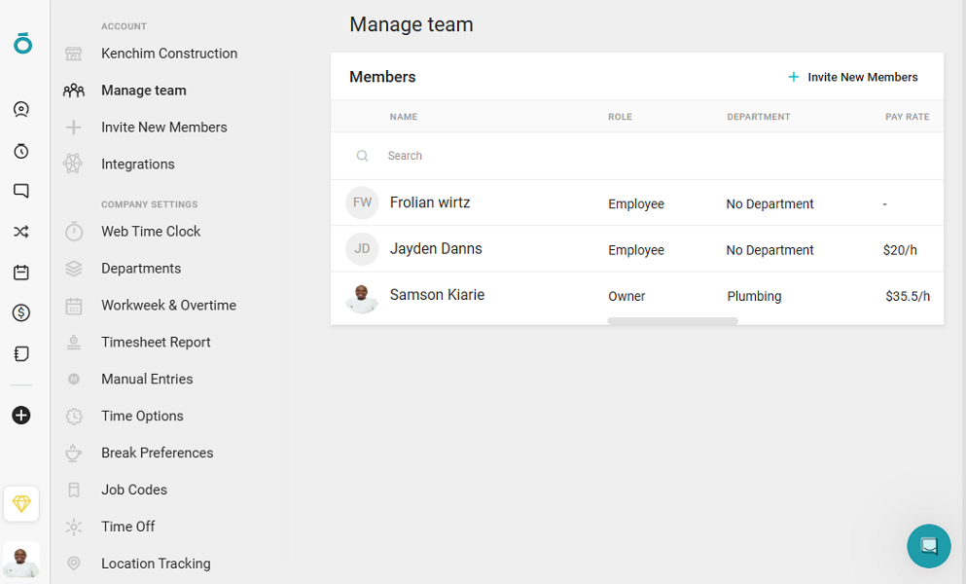Select Departments in the sidebar menu

coord(143,268)
